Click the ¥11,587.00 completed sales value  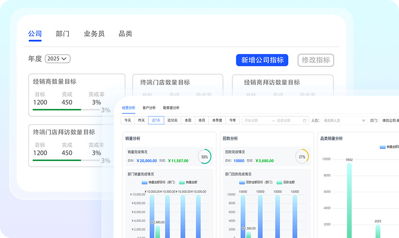tap(178, 161)
